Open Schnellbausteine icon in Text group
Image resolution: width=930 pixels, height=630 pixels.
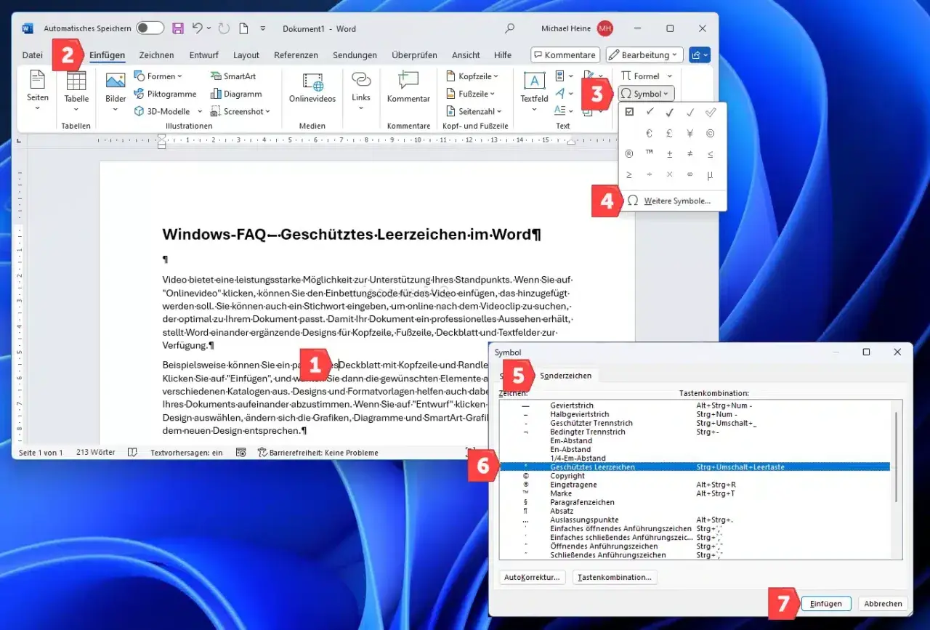560,76
